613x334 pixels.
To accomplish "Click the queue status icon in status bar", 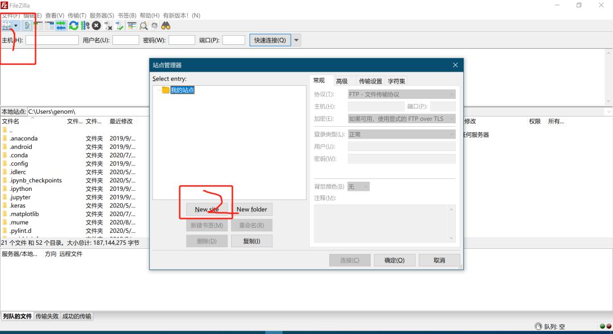I will coord(538,326).
